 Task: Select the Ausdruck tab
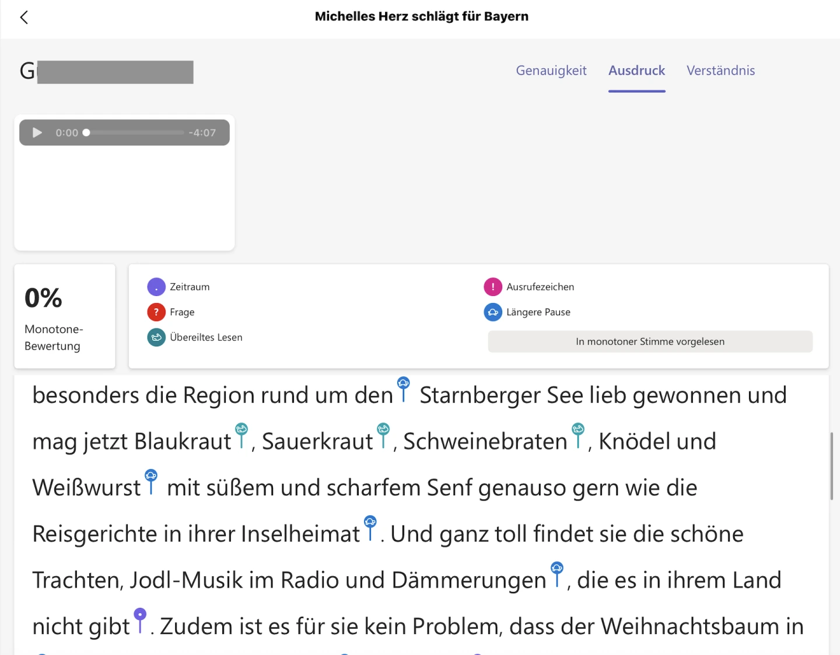click(x=636, y=71)
